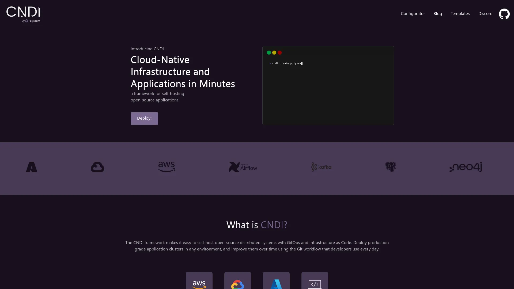Click the neo4j logo
The height and width of the screenshot is (289, 514).
(x=466, y=167)
